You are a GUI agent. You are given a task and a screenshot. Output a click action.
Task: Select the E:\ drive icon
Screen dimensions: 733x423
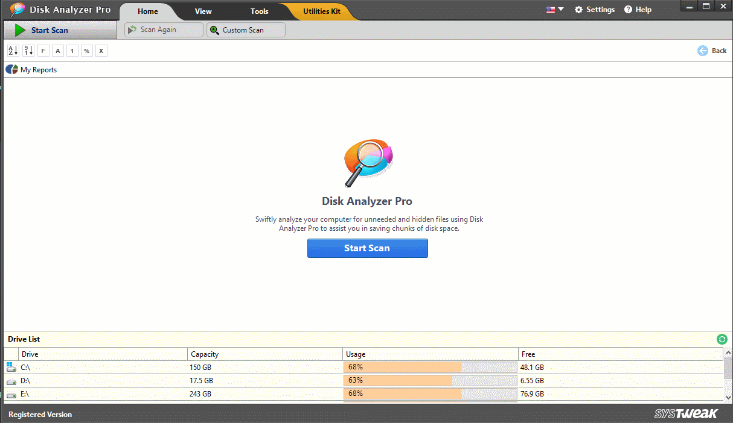point(12,395)
